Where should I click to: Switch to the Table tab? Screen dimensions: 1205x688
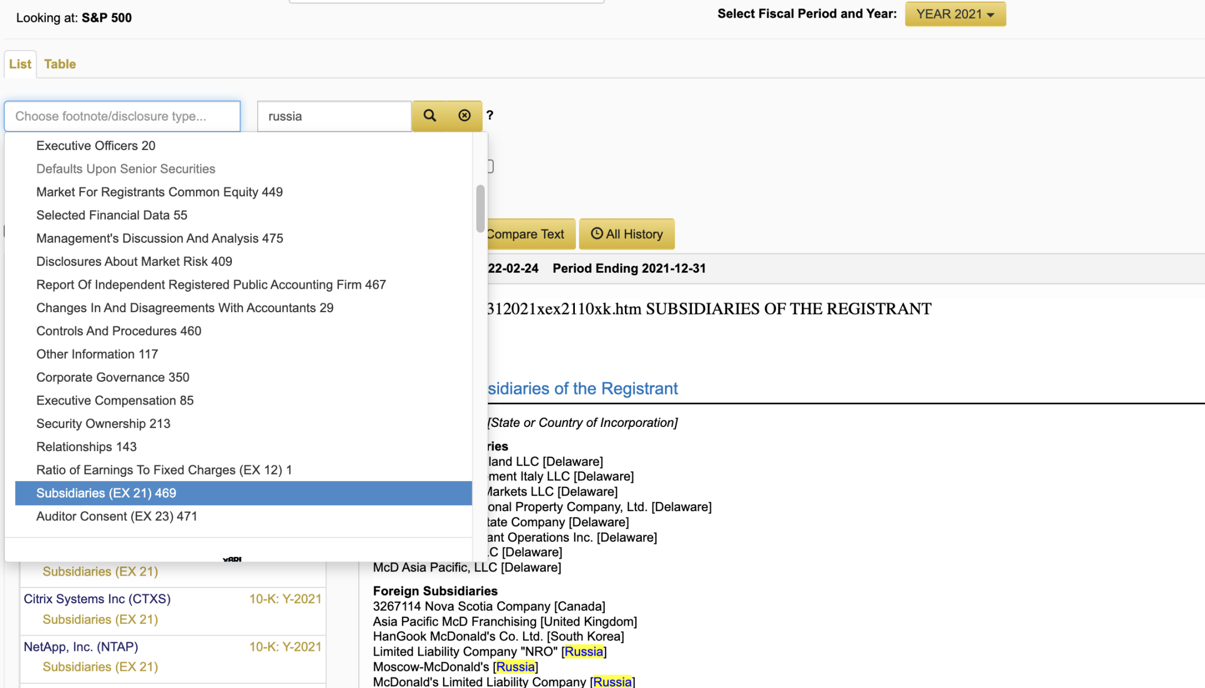coord(60,64)
